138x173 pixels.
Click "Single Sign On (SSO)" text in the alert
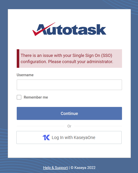tap(92, 55)
